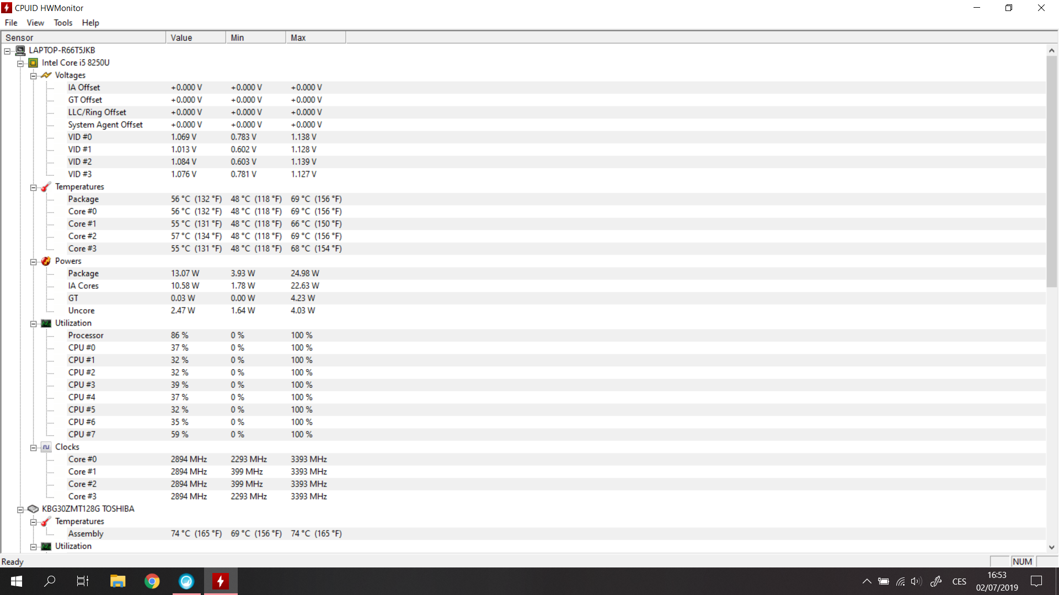Open the View menu

tap(35, 23)
